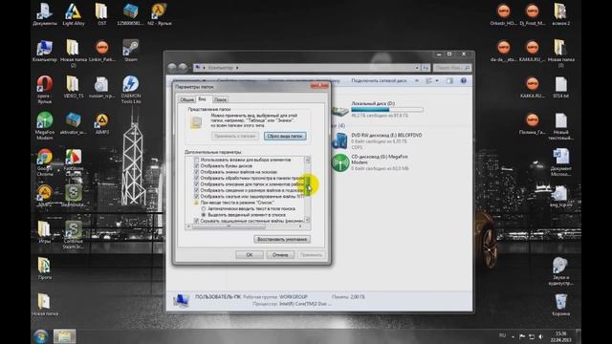
Task: Toggle 'Отображать сжатые или зашифрованные файлы' checkbox
Action: click(x=196, y=196)
